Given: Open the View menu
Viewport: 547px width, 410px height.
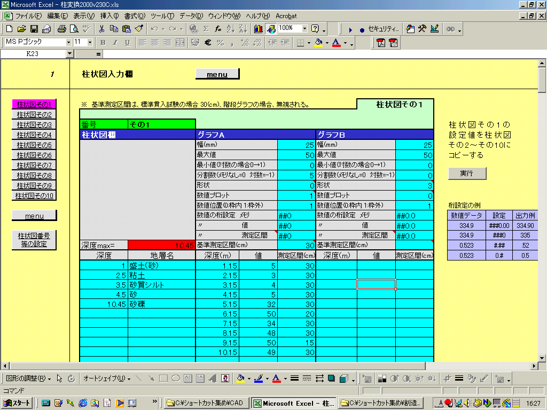Looking at the screenshot, I should [x=84, y=16].
